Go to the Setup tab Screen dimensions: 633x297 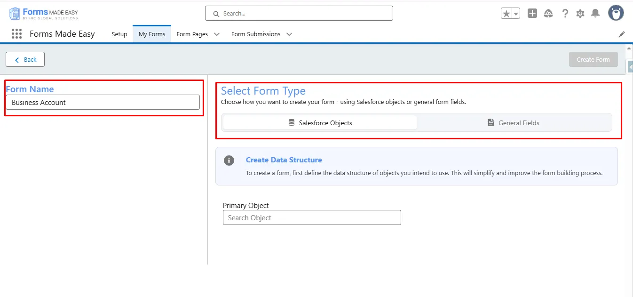tap(119, 34)
